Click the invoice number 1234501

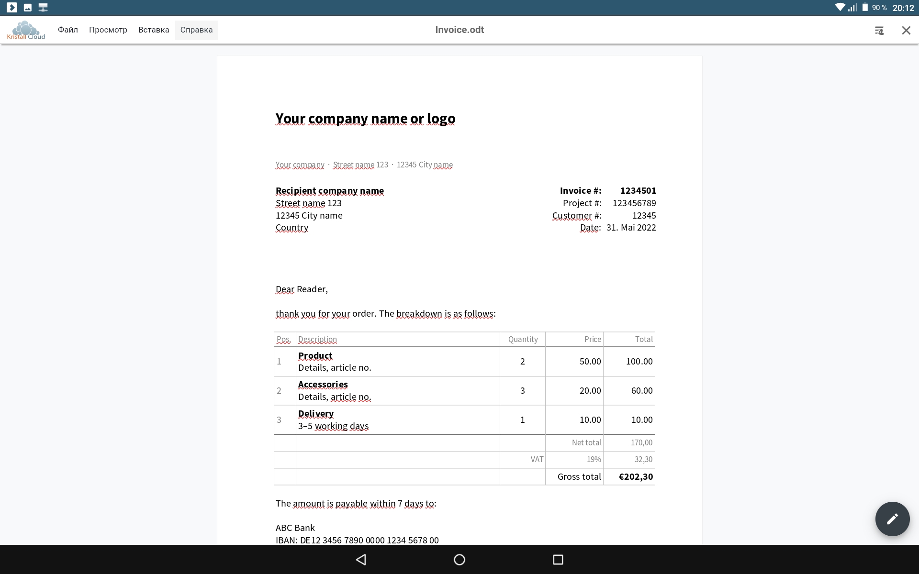(x=638, y=191)
